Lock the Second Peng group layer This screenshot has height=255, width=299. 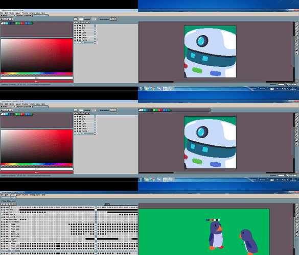point(4,222)
